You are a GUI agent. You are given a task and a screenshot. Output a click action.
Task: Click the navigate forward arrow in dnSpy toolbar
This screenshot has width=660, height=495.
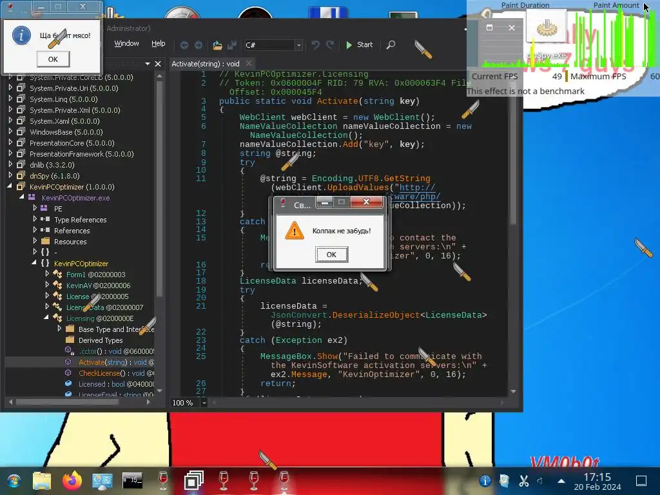pyautogui.click(x=199, y=45)
